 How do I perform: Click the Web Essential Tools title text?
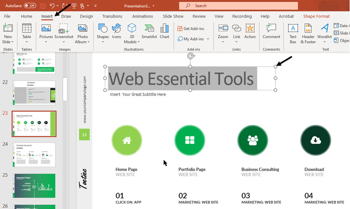pos(181,78)
